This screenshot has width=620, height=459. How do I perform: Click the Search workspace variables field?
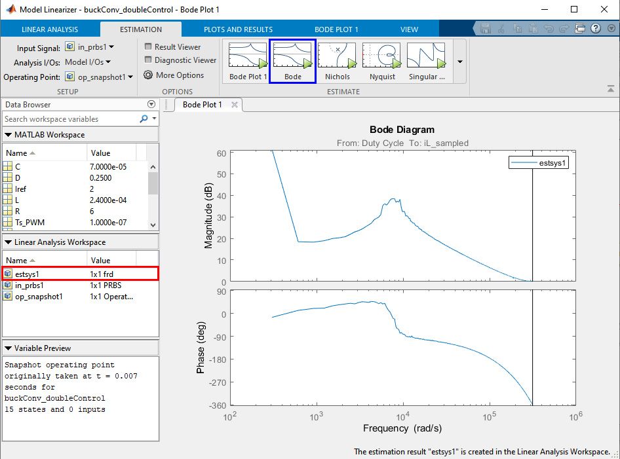click(x=70, y=119)
